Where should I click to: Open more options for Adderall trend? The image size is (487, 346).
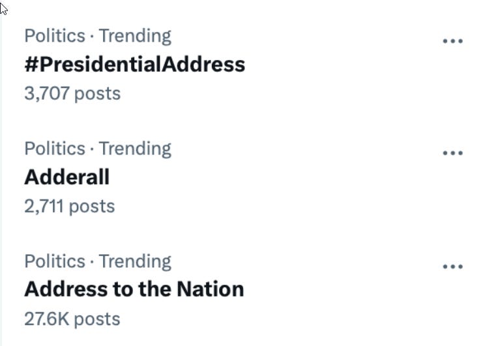452,152
